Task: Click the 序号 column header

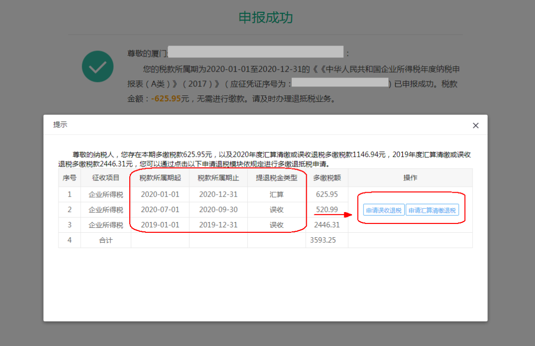Action: click(x=69, y=177)
